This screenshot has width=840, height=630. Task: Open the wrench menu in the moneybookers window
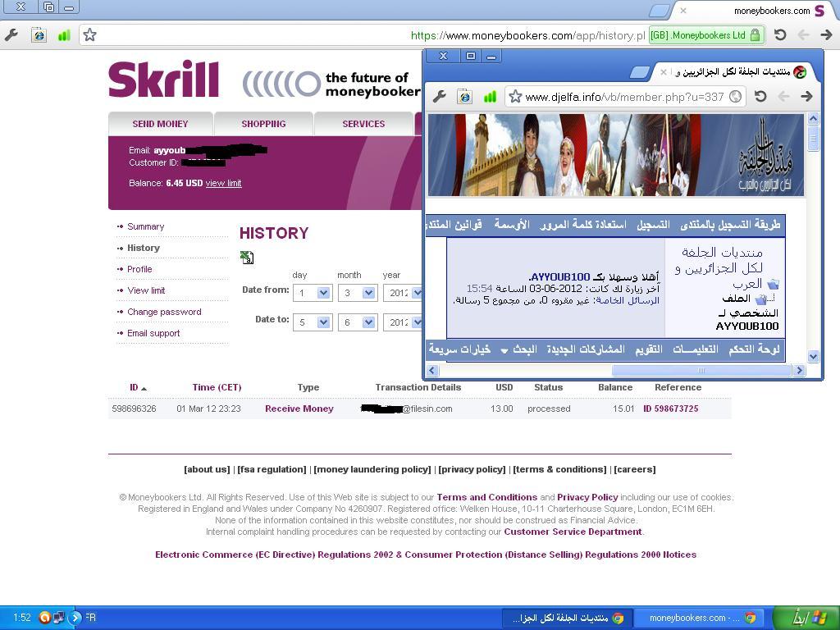click(11, 35)
